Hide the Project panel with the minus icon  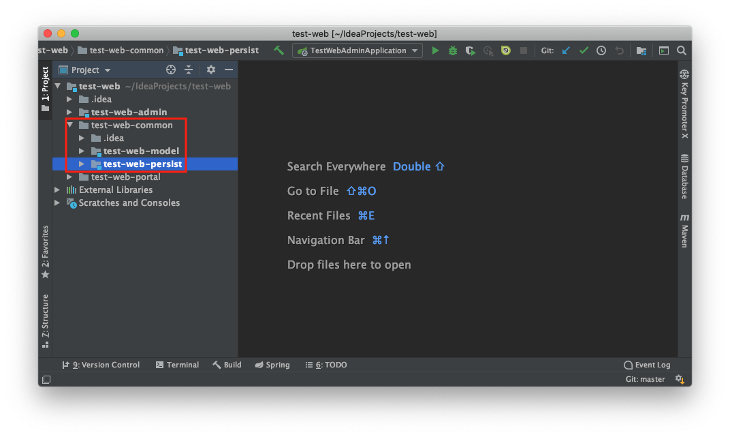pyautogui.click(x=229, y=70)
